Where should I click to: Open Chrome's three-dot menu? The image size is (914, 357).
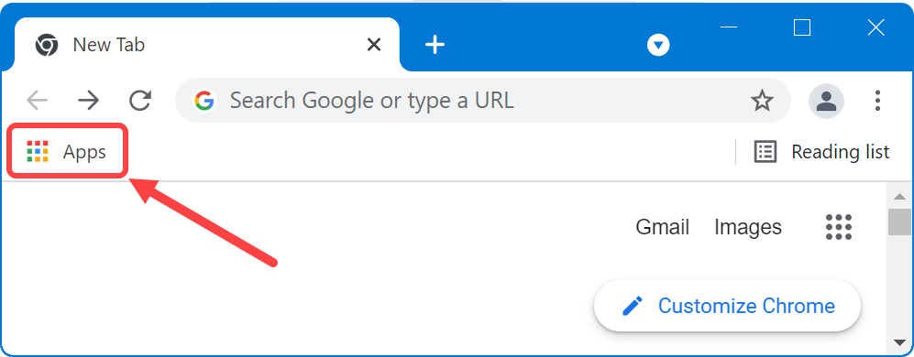[877, 101]
